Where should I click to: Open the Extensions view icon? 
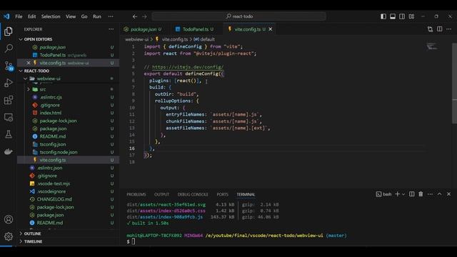(x=9, y=100)
